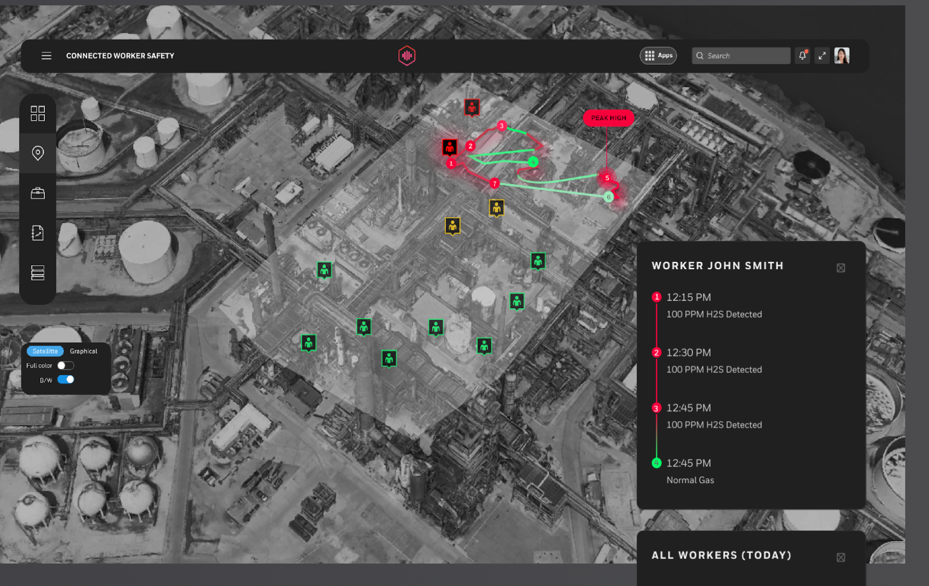Image resolution: width=929 pixels, height=586 pixels.
Task: Select path point 3 on the map
Action: click(501, 126)
